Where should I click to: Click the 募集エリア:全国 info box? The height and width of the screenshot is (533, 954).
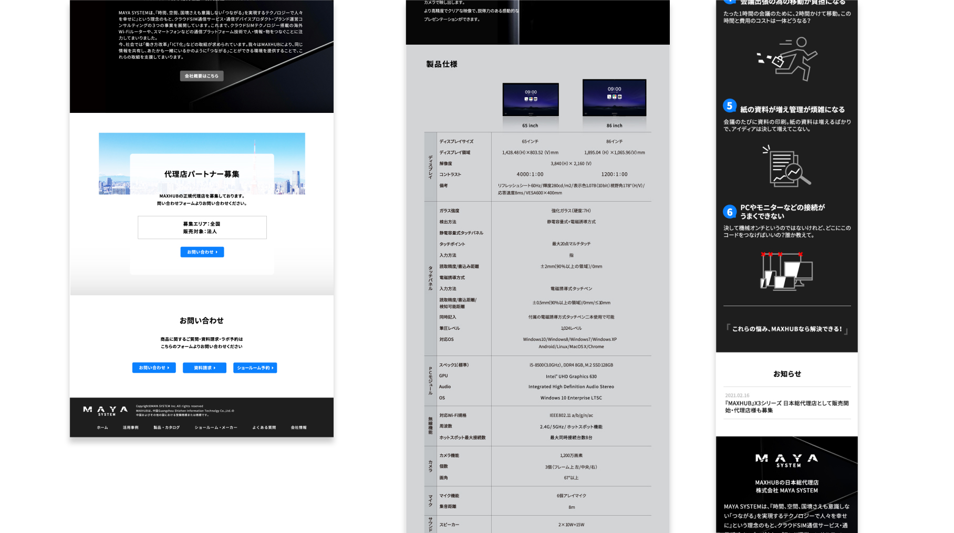click(202, 227)
